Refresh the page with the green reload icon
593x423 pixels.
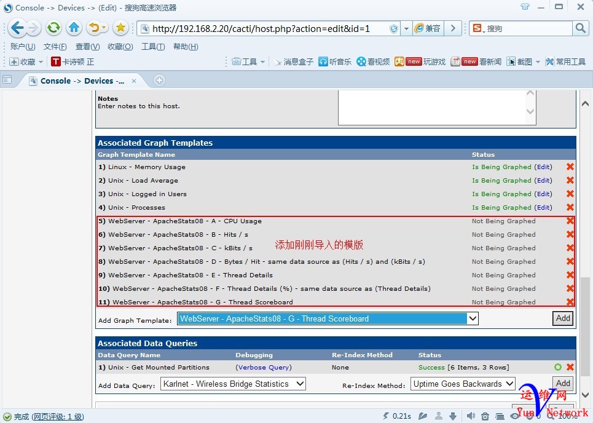[53, 28]
